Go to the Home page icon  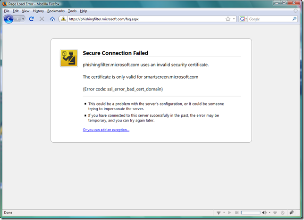[x=52, y=19]
